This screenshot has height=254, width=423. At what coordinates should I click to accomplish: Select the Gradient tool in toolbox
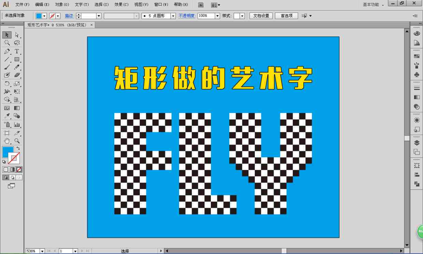coord(17,108)
